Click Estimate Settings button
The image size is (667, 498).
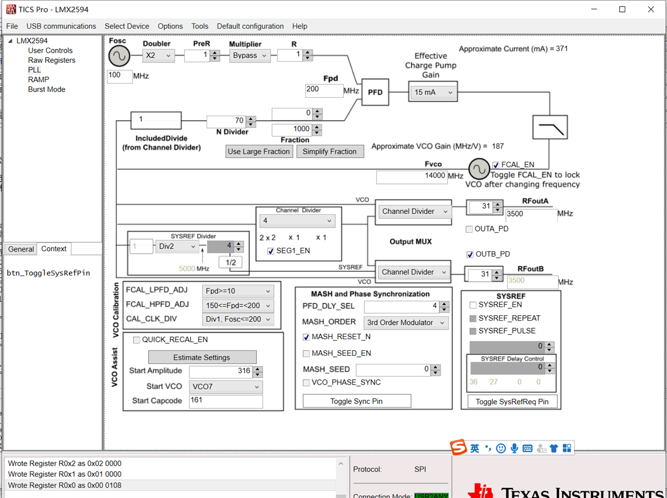[202, 357]
